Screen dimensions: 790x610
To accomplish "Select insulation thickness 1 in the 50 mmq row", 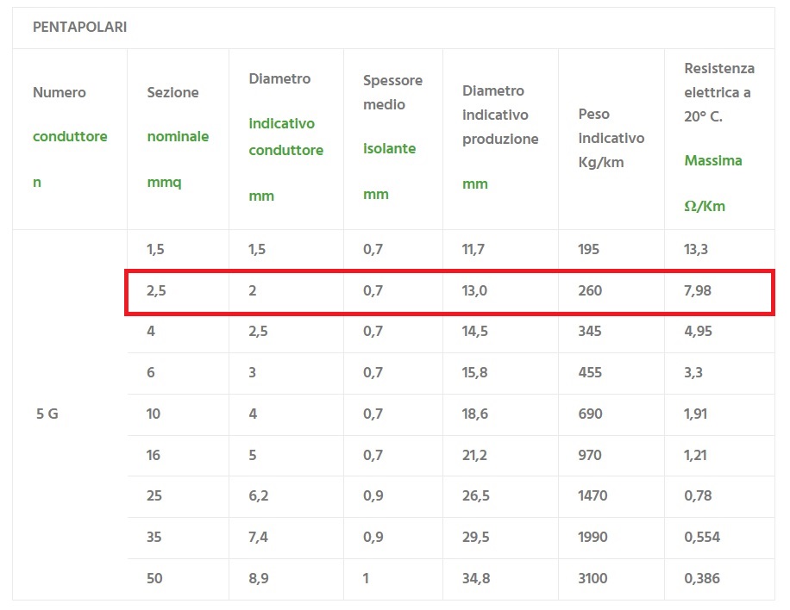I will point(367,579).
